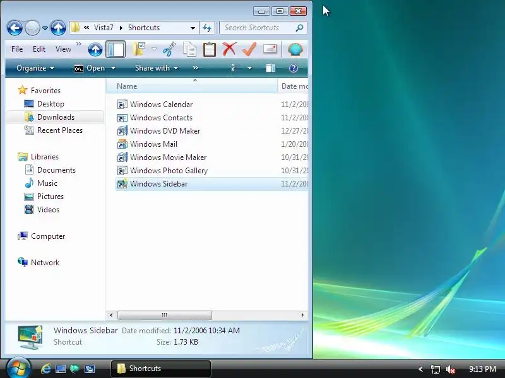Click the Vista7 breadcrumb segment
The width and height of the screenshot is (505, 378).
(104, 28)
